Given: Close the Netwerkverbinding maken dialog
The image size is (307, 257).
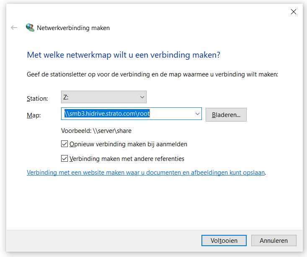Looking at the screenshot, I should tap(294, 12).
